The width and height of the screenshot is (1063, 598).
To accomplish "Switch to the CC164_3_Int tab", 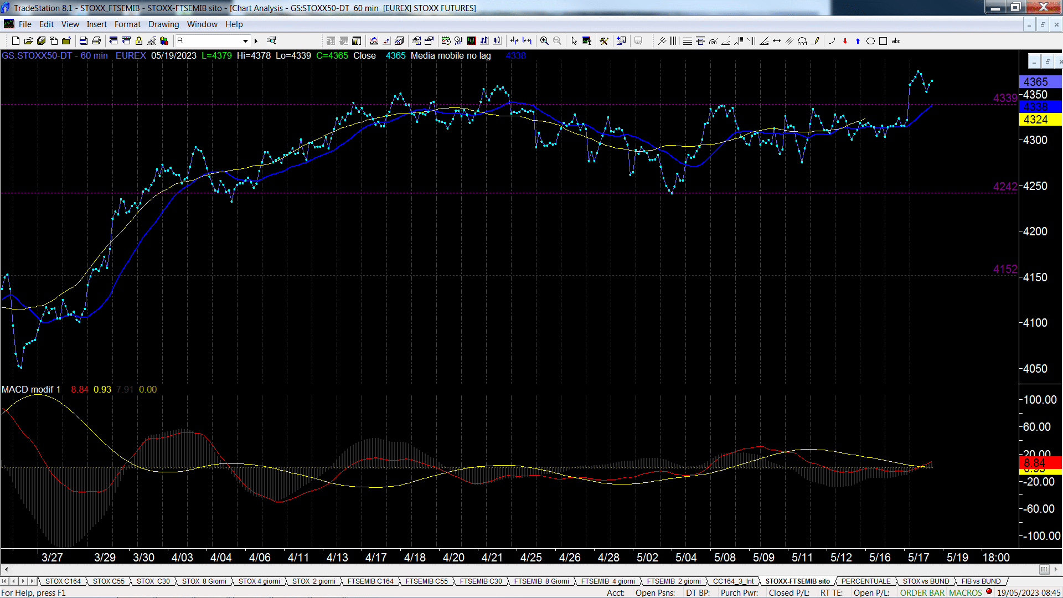I will tap(733, 581).
